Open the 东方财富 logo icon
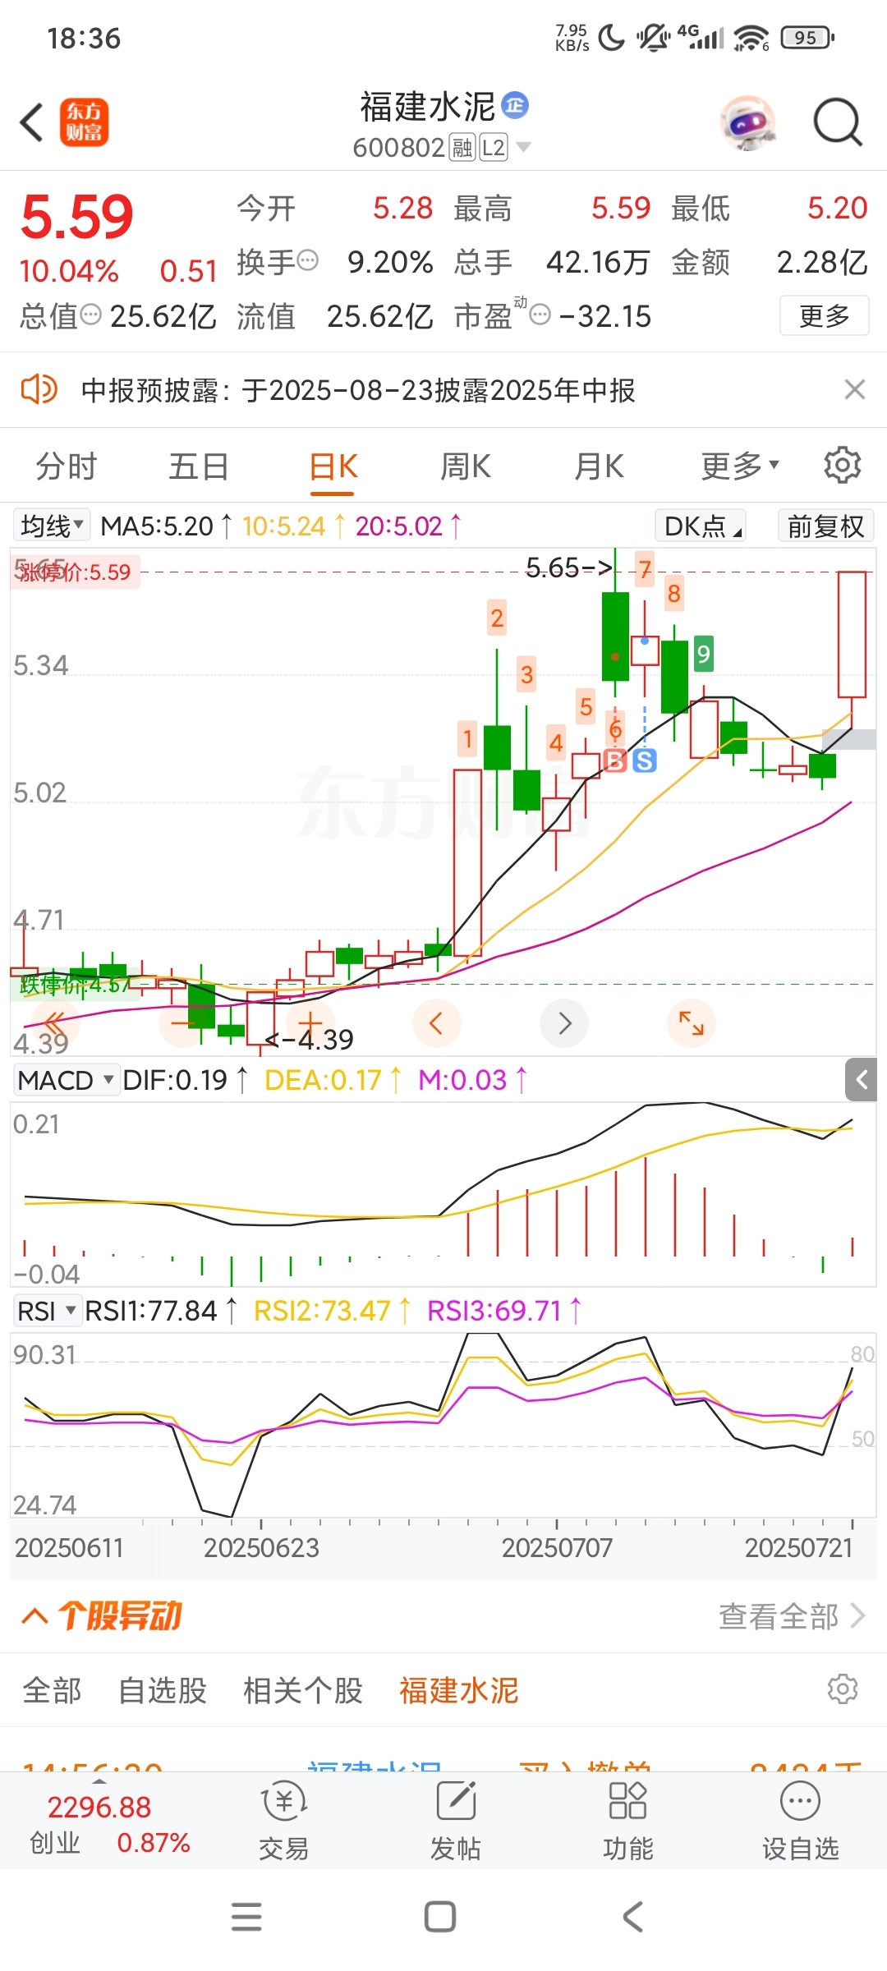887x1971 pixels. [84, 122]
